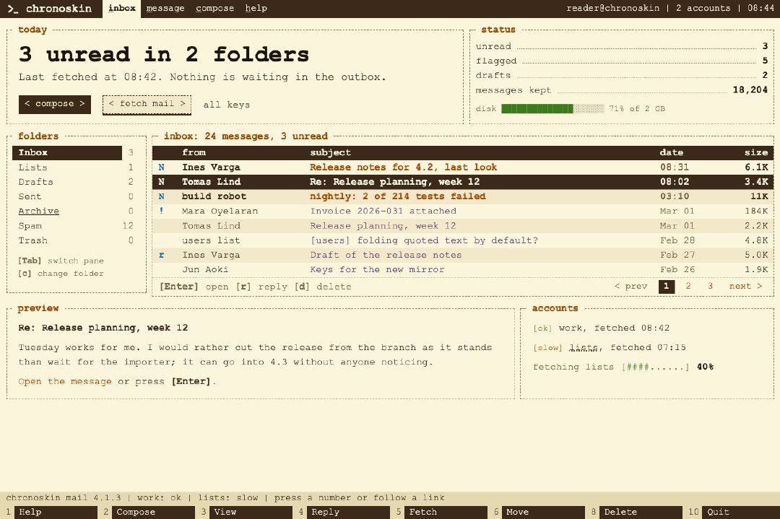
Task: Open 'Draft of the release notes' message
Action: tap(386, 255)
